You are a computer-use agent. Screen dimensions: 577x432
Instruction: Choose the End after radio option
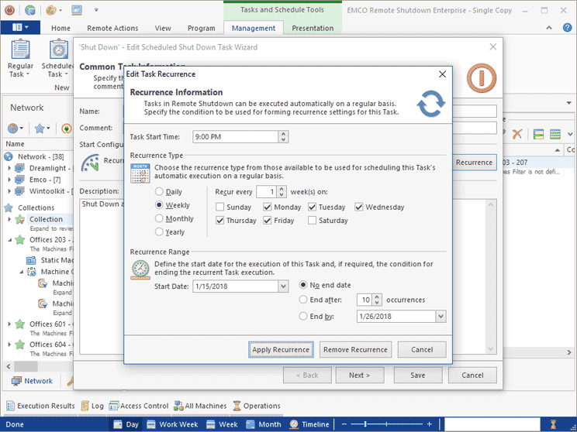tap(304, 300)
